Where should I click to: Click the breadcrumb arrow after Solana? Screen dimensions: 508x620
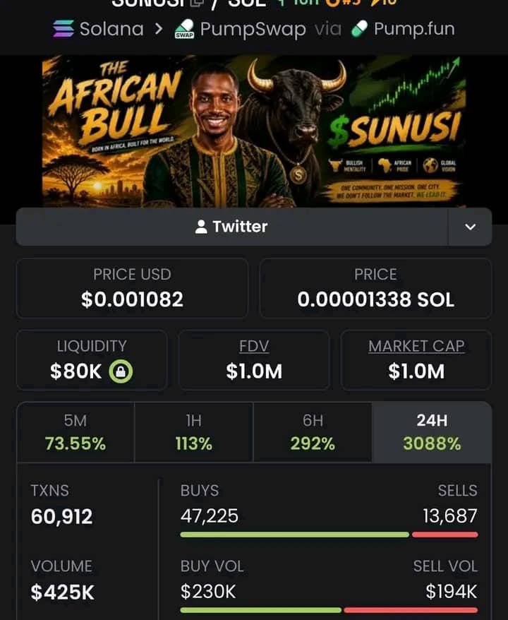[159, 29]
